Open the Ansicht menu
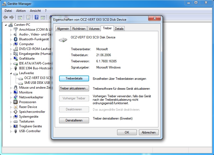The image size is (214, 155). 35,11
